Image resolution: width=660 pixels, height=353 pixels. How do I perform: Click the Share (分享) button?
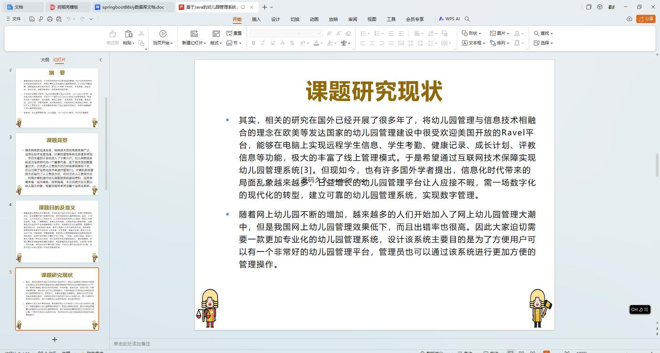coord(646,19)
